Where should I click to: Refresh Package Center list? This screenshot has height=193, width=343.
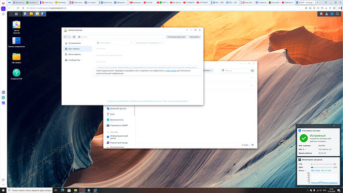coord(74,37)
